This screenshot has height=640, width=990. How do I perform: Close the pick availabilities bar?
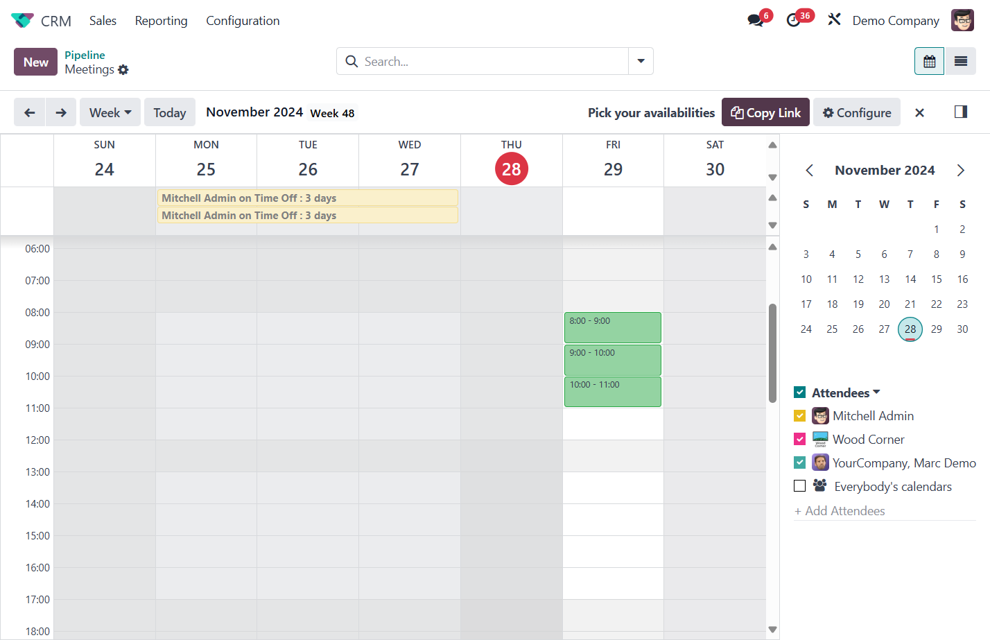(919, 113)
